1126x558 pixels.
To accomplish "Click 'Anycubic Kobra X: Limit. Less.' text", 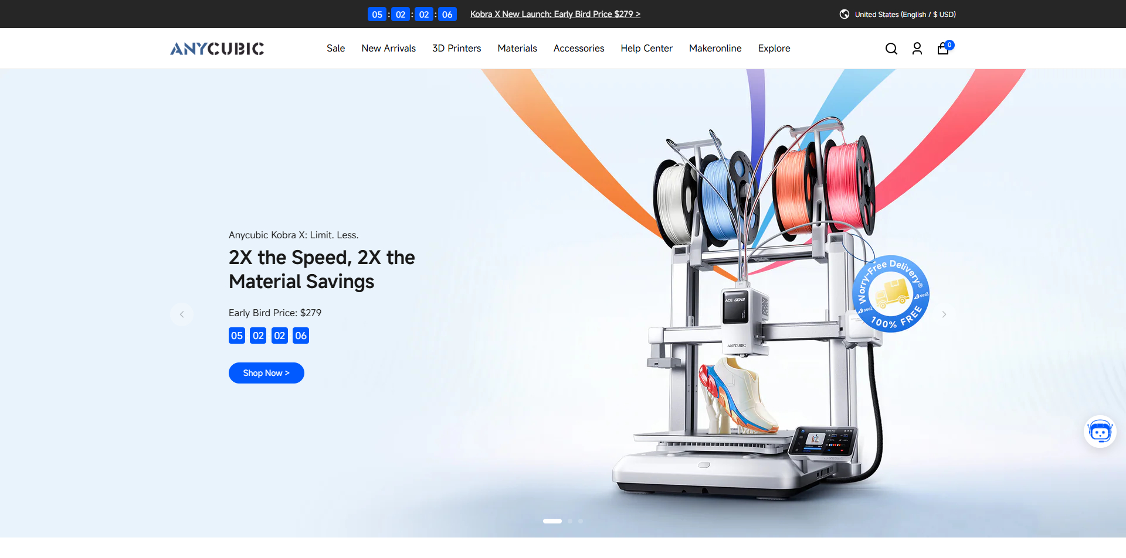I will [x=293, y=235].
